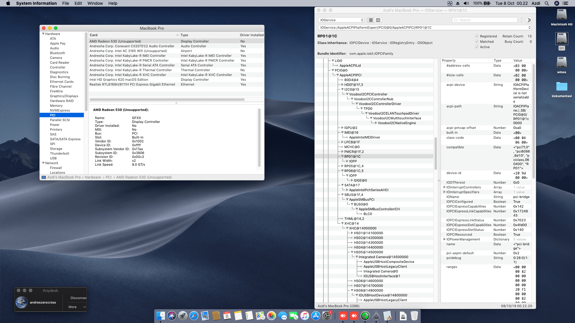
Task: Open the AnyDesk app in the Dock
Action: (343, 316)
